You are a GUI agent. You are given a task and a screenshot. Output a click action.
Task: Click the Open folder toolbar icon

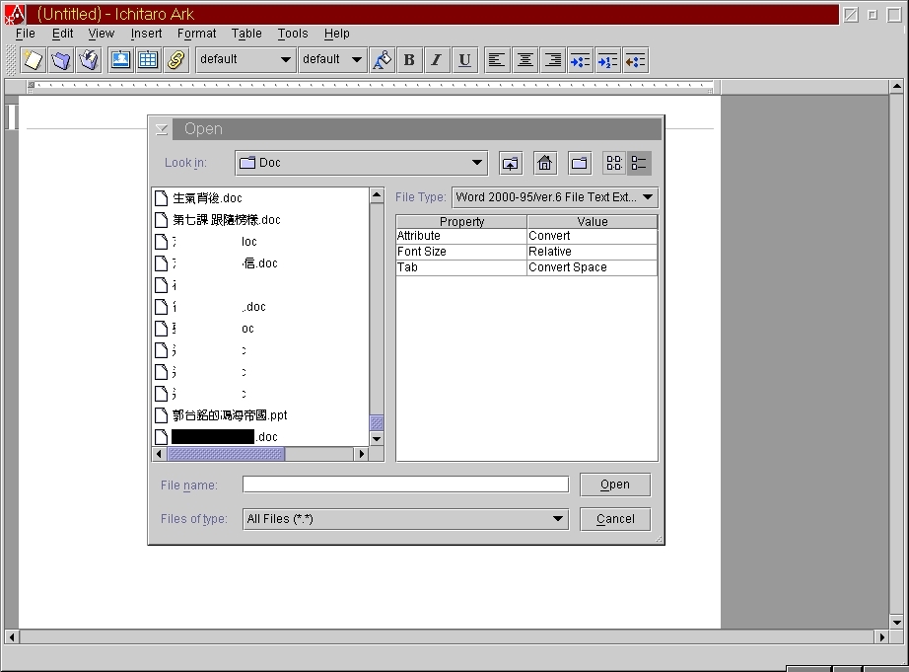(x=61, y=60)
